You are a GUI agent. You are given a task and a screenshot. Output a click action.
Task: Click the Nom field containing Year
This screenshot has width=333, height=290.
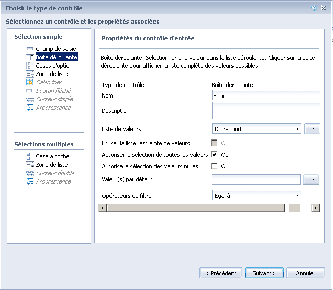pyautogui.click(x=266, y=95)
